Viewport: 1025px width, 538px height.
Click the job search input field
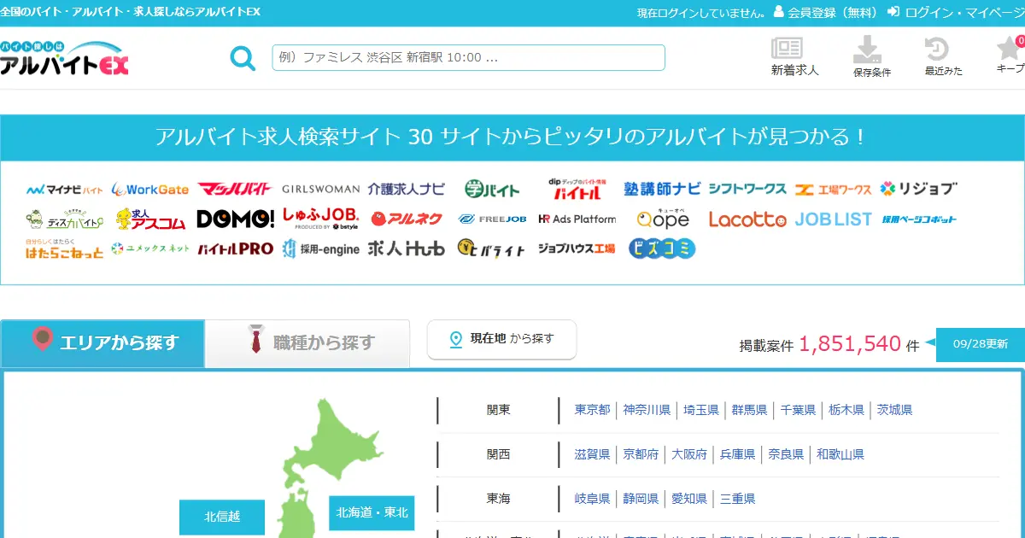468,57
